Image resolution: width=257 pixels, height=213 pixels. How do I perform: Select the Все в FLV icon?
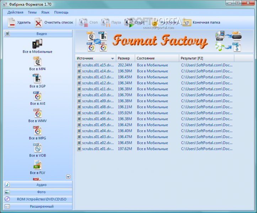pyautogui.click(x=37, y=165)
